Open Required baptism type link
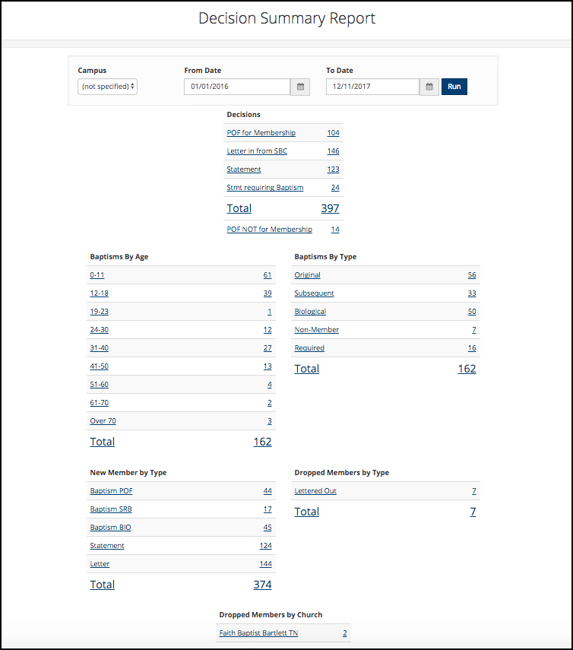This screenshot has width=573, height=650. (309, 347)
